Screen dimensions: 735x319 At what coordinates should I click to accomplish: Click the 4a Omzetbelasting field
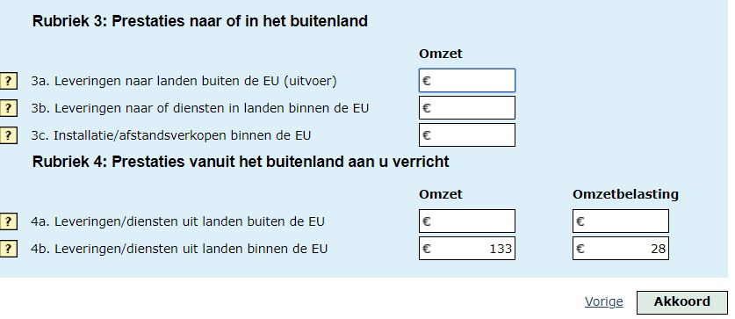tap(621, 221)
